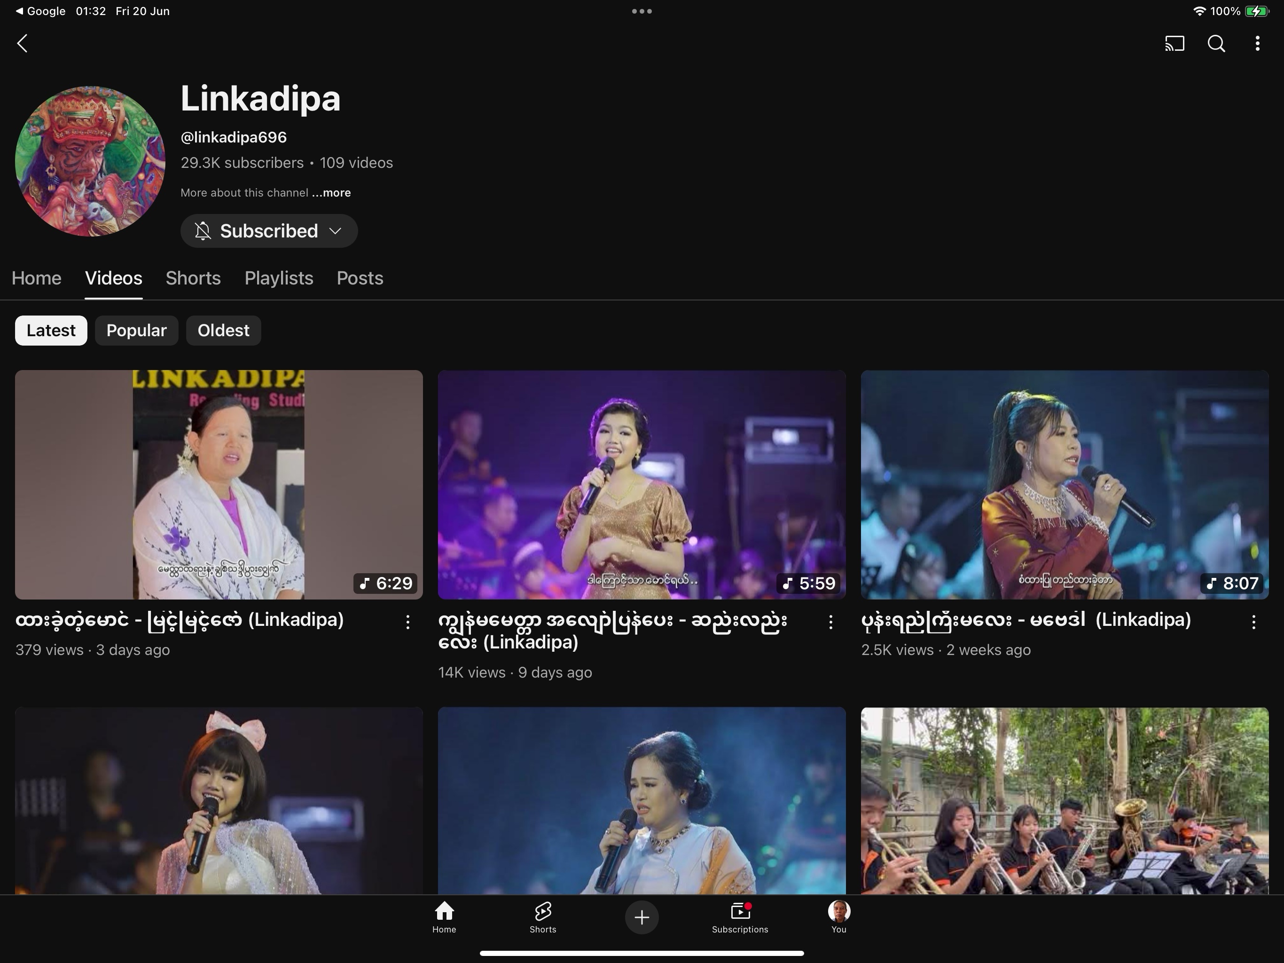Play the 5:59 video thumbnail
1284x963 pixels.
click(642, 484)
